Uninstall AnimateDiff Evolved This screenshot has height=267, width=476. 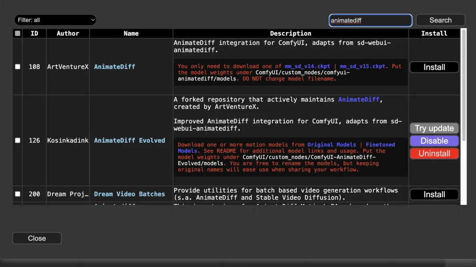point(434,153)
